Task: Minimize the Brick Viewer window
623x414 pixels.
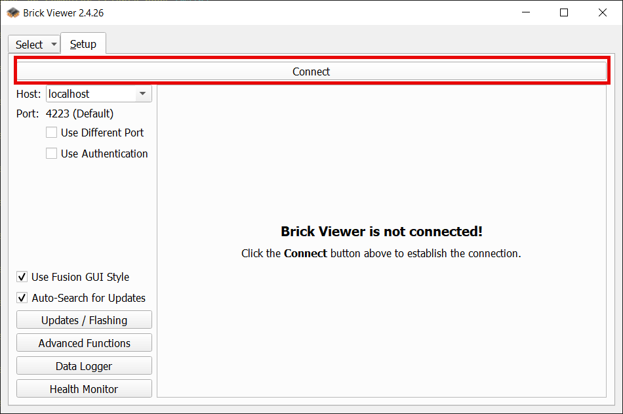Action: (525, 12)
